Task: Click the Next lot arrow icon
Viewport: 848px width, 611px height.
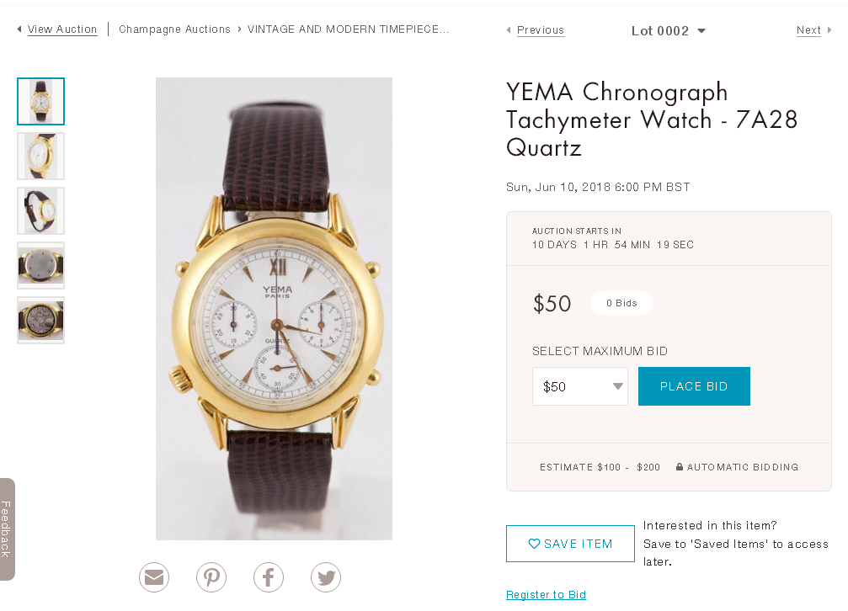Action: pos(829,30)
